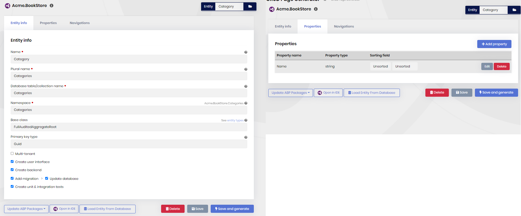Viewport: 521px width, 216px height.
Task: Open first Unsorted sorting dropdown for Name property
Action: [380, 66]
